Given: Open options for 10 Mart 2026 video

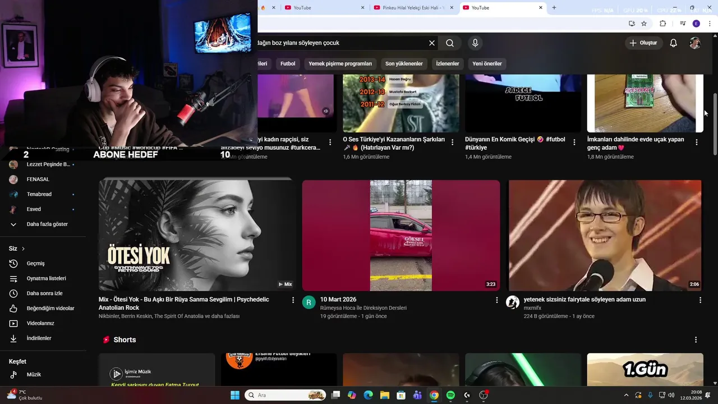Looking at the screenshot, I should pos(496,300).
